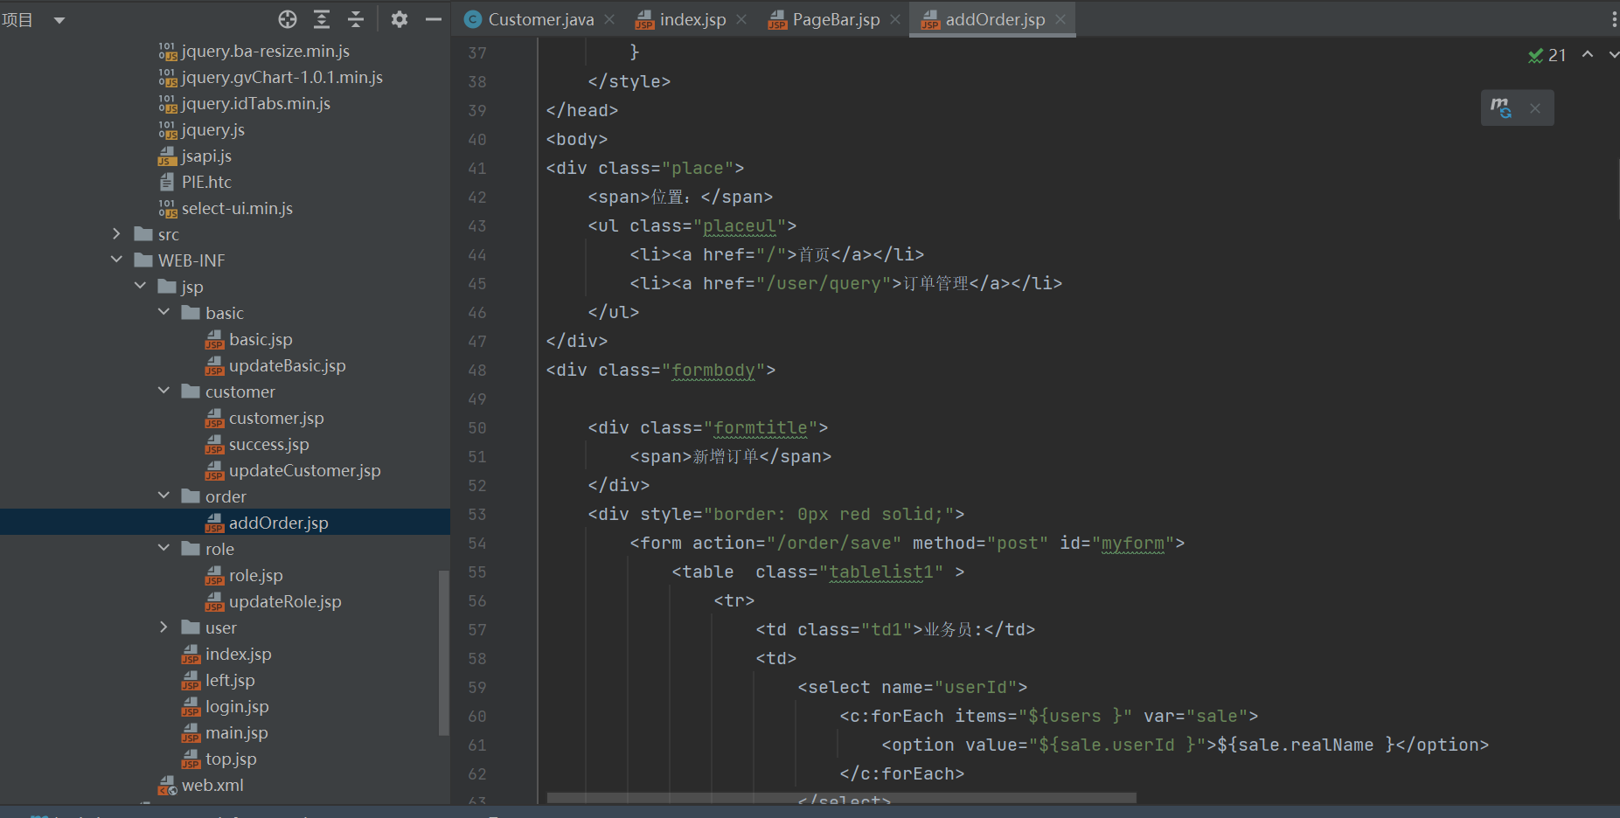1620x818 pixels.
Task: Open web.xml file in tree
Action: pos(212,785)
